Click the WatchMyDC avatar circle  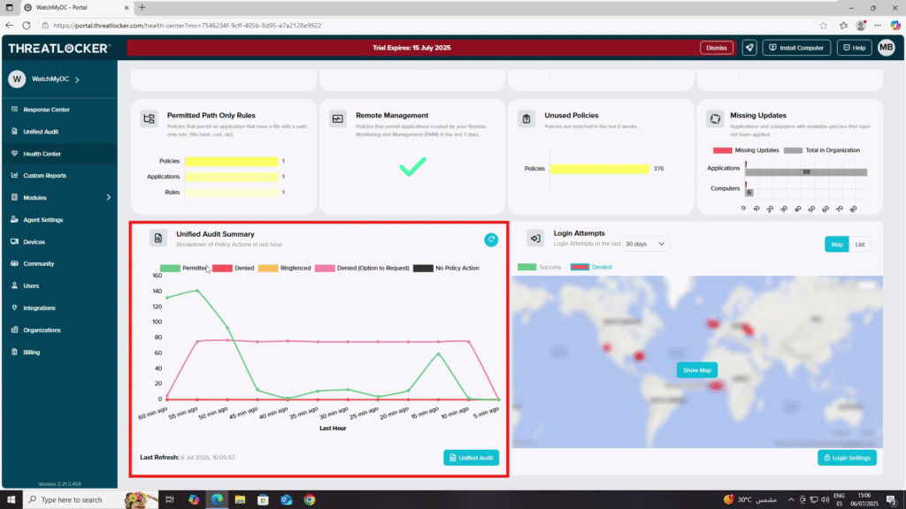tap(17, 79)
